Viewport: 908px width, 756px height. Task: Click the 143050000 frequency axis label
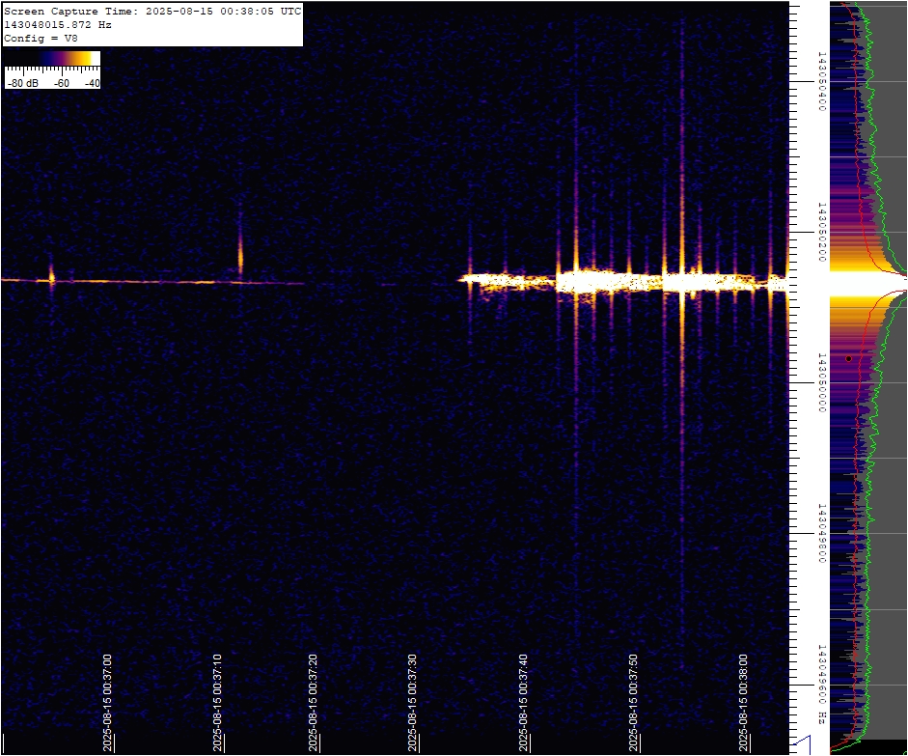pos(821,382)
